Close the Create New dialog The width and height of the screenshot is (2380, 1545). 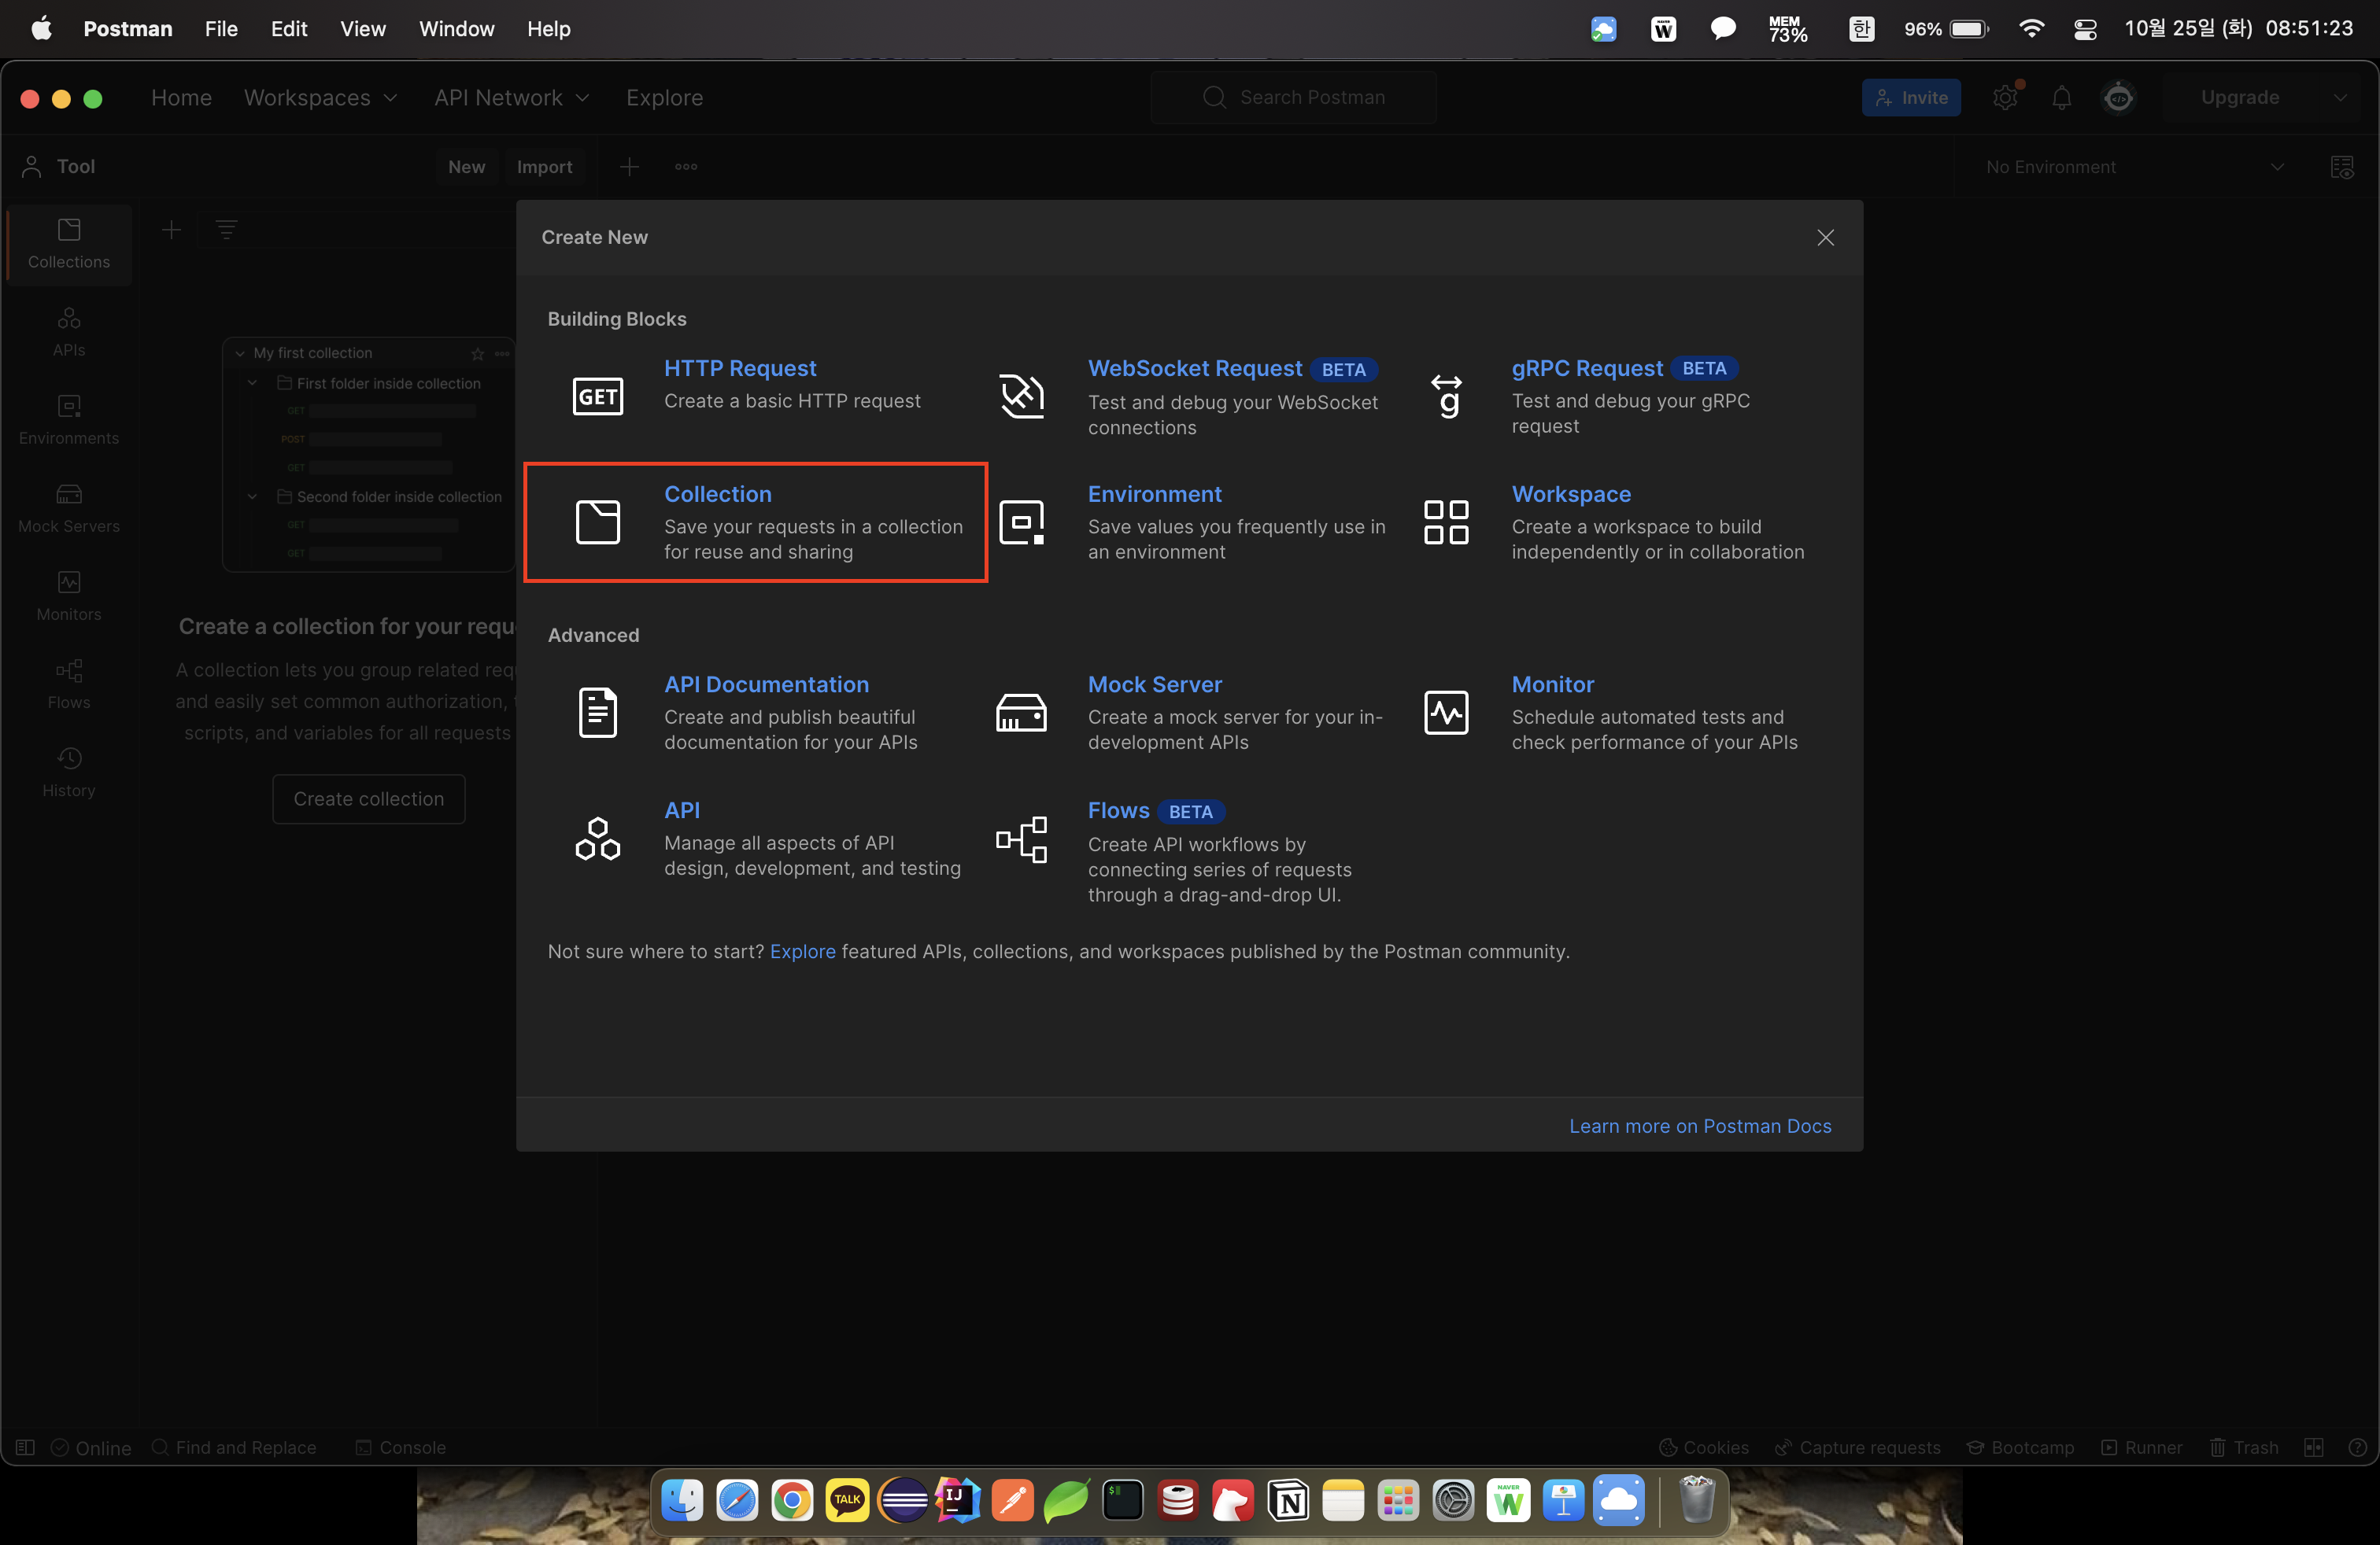click(x=1825, y=238)
